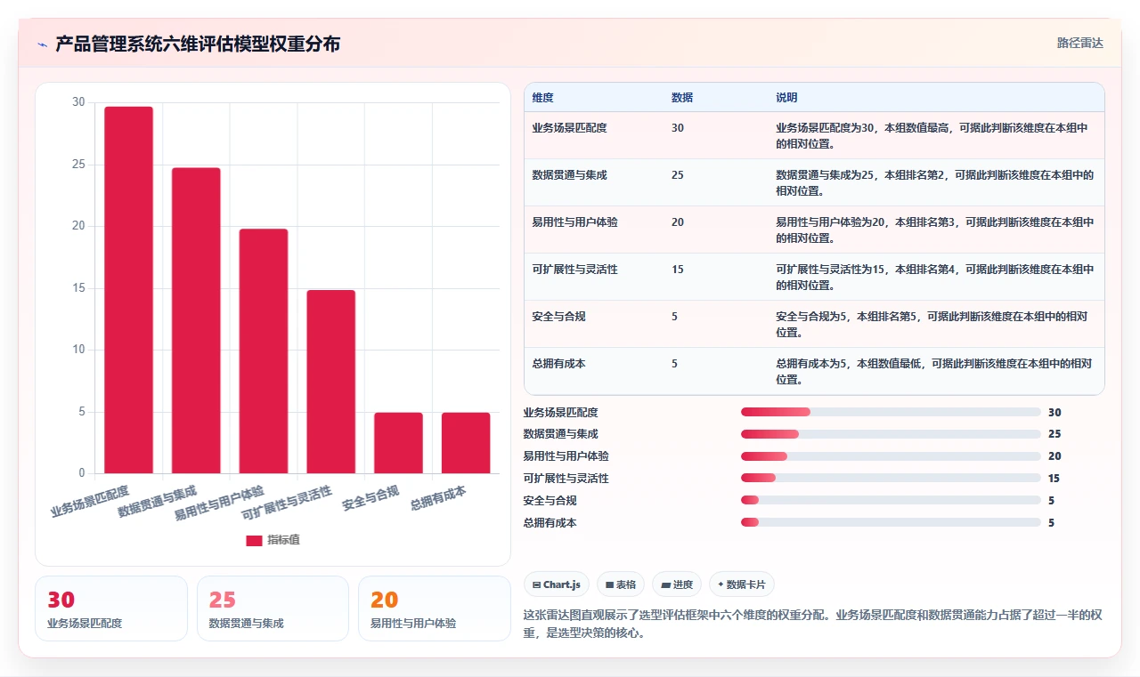Click the progress bar for 总拥有成本

click(x=891, y=523)
